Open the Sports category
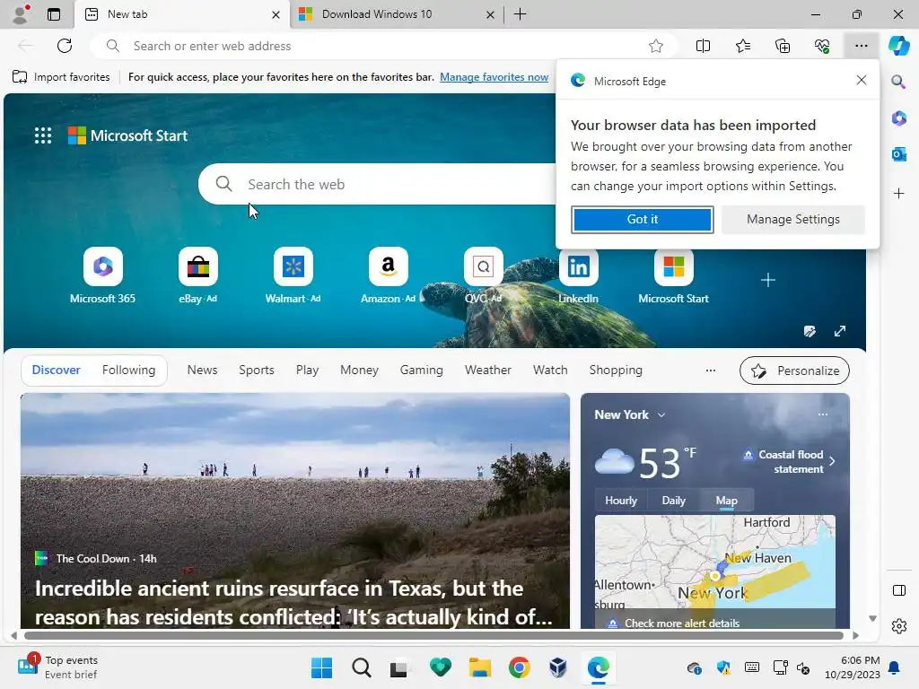 (256, 370)
